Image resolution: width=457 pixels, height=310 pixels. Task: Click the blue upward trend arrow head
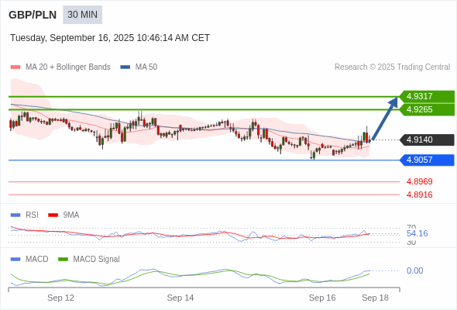point(393,102)
